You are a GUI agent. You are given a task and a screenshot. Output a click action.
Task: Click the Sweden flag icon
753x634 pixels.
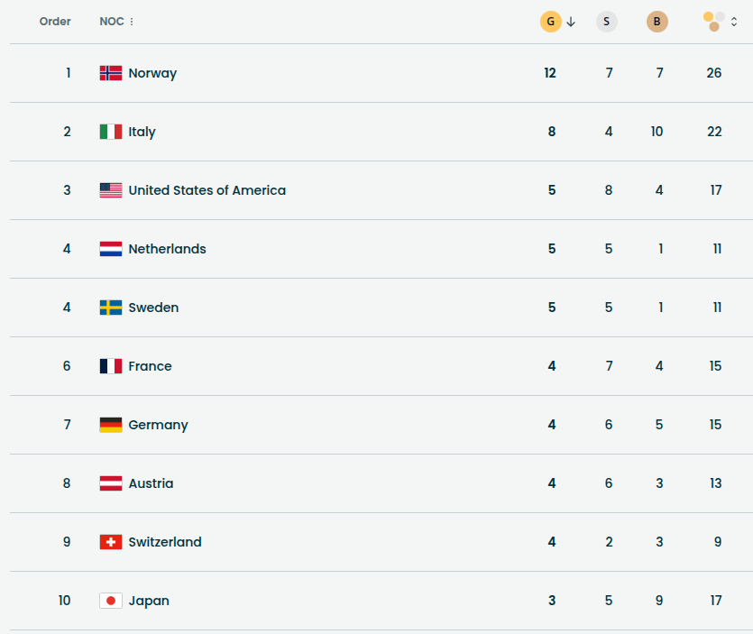(x=110, y=308)
